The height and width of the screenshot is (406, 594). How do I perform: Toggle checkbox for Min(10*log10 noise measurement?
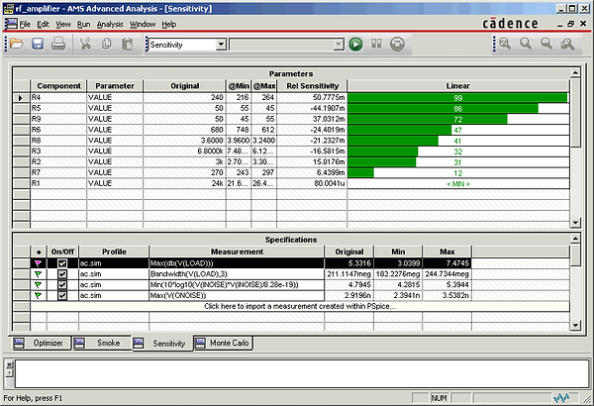click(x=62, y=284)
